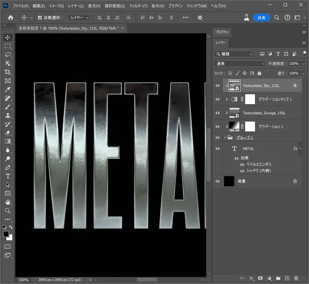
Task: Open the blend mode 通常 dropdown
Action: coord(239,64)
